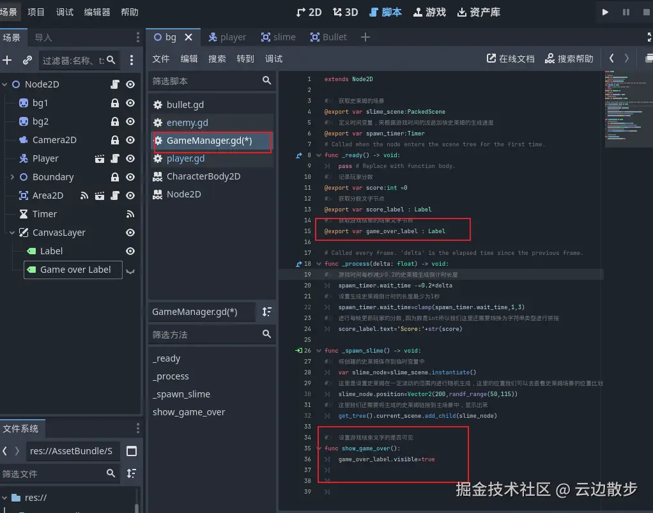
Task: Hide the CanvasLayer node
Action: point(130,233)
